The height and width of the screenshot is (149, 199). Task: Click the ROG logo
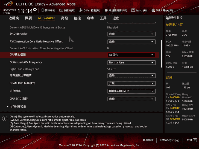click(x=8, y=4)
